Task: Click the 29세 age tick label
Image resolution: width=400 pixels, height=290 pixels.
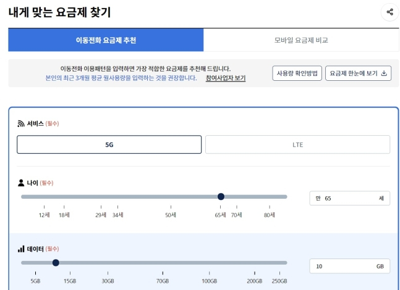Action: 101,215
